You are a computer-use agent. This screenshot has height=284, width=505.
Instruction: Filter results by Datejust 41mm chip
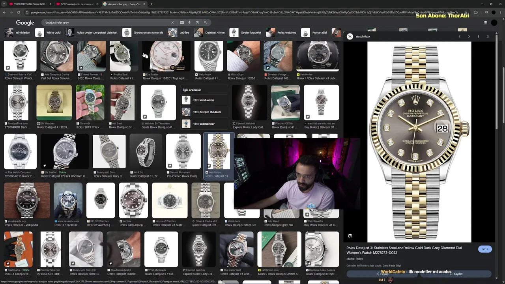(x=210, y=33)
